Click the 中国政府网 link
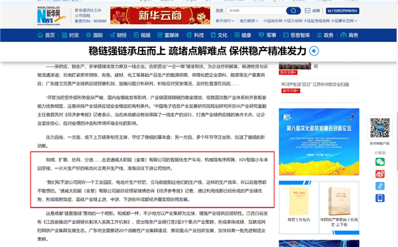This screenshot has height=247, width=398. coord(273,21)
